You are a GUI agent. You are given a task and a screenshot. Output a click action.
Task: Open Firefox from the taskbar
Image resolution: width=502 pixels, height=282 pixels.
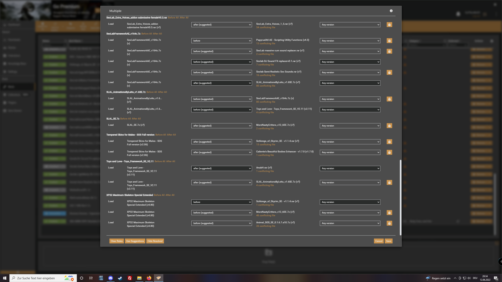point(149,278)
